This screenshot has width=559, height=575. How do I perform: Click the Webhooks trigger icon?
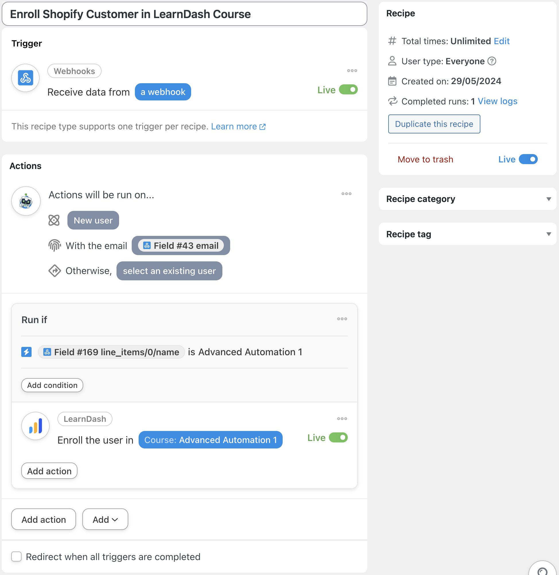26,78
